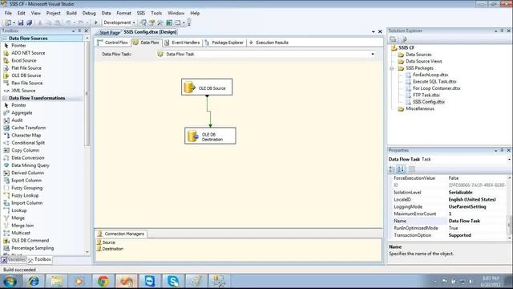Viewport: 513px width, 289px height.
Task: Collapse the SSIS Packages folder
Action: point(392,68)
